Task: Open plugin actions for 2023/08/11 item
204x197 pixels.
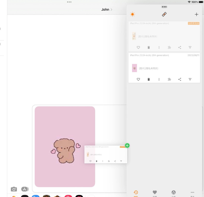Action: click(x=169, y=79)
